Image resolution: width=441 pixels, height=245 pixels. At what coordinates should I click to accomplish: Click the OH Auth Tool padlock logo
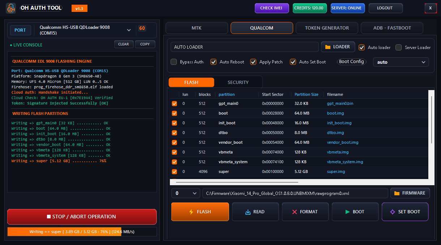pyautogui.click(x=11, y=8)
